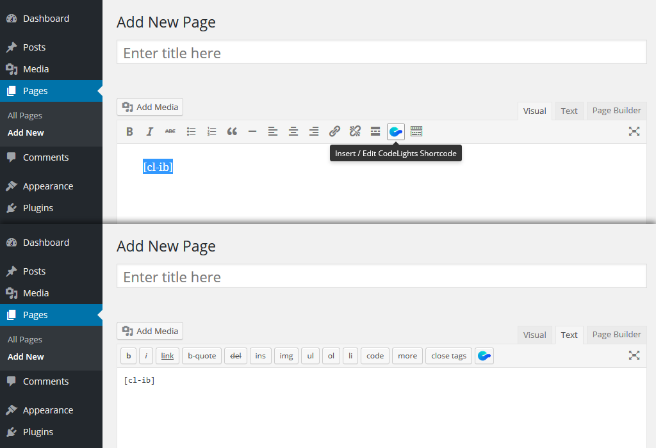The width and height of the screenshot is (656, 448).
Task: Click the i quicktag button
Action: (x=146, y=356)
